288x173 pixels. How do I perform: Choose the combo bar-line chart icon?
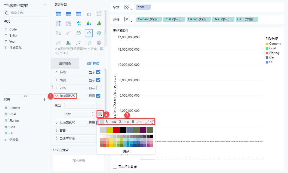[69, 43]
